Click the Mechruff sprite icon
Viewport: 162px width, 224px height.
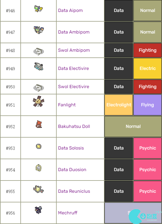click(39, 210)
